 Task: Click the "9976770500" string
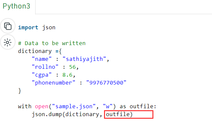(x=106, y=83)
